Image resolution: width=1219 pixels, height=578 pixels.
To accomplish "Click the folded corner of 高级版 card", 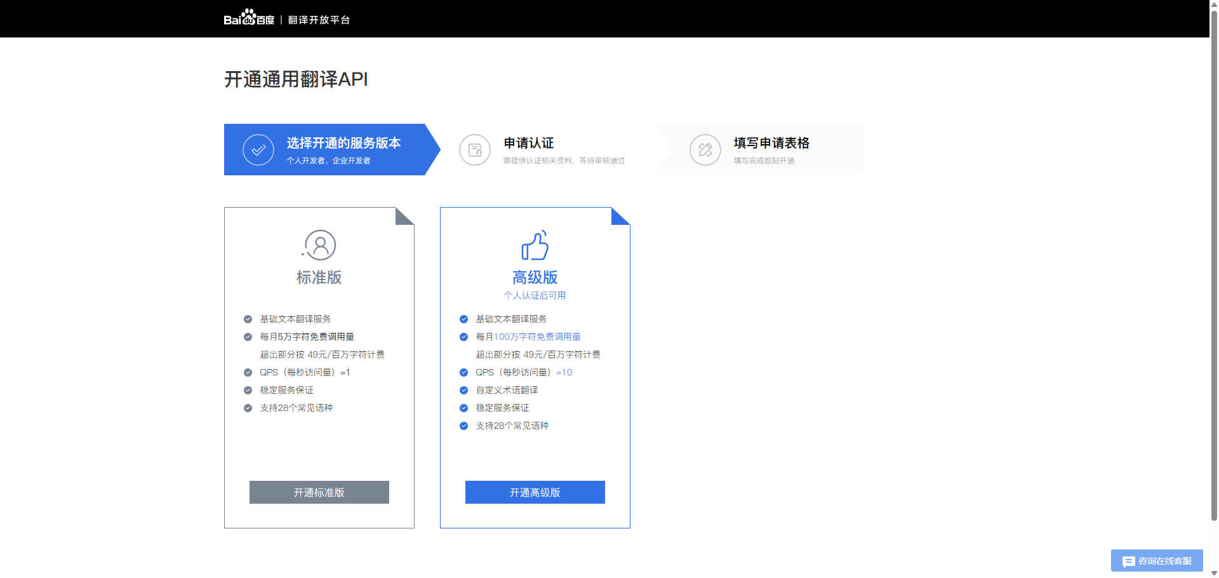I will tap(620, 216).
